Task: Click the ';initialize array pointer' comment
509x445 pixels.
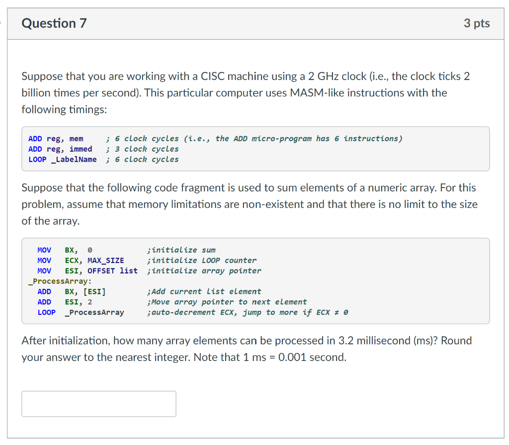Action: click(204, 271)
